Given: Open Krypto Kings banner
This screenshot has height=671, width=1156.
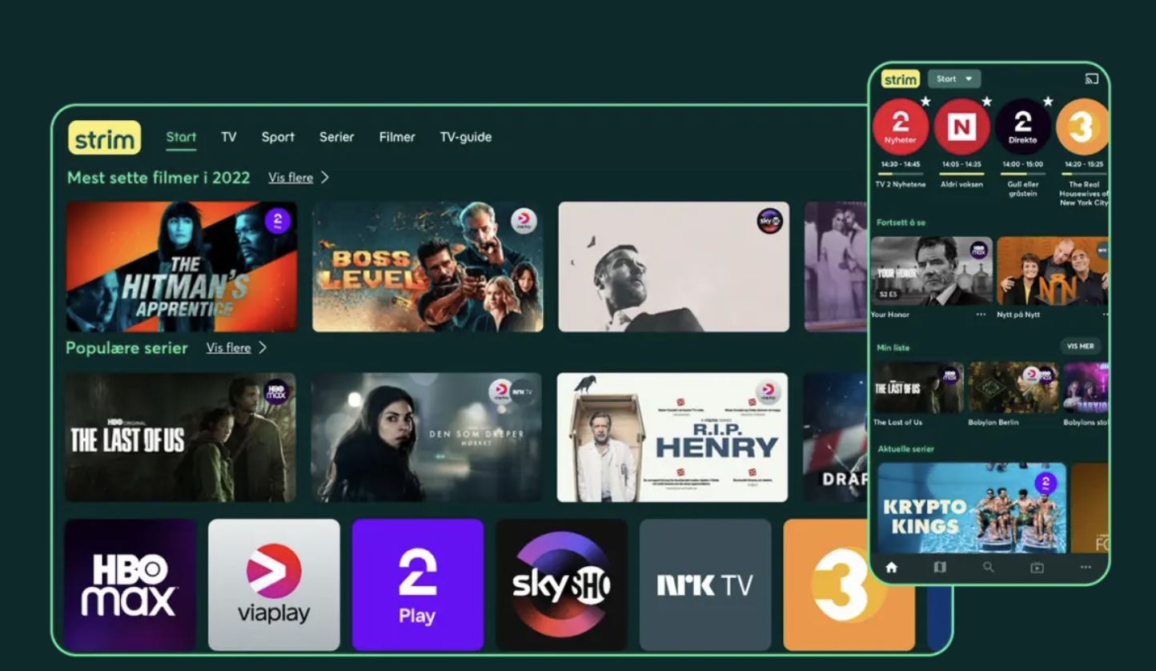Looking at the screenshot, I should pyautogui.click(x=972, y=508).
